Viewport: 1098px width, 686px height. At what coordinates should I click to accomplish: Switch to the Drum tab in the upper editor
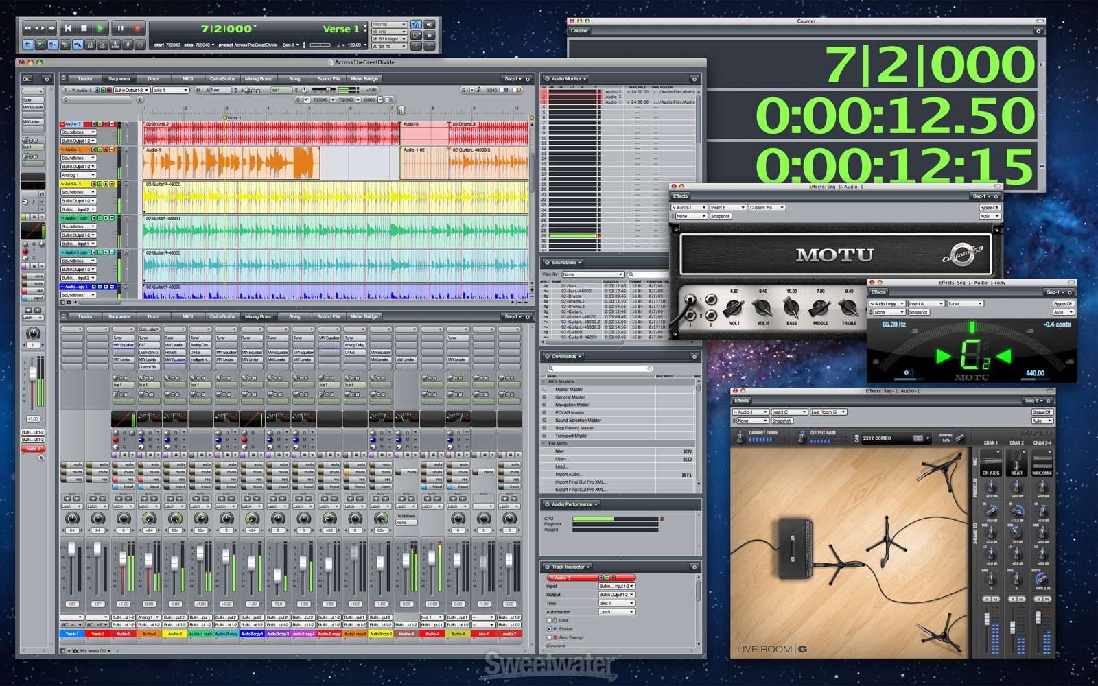(154, 78)
